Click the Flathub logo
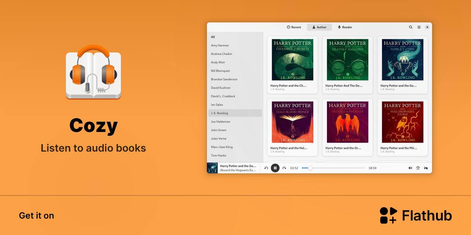 416,215
